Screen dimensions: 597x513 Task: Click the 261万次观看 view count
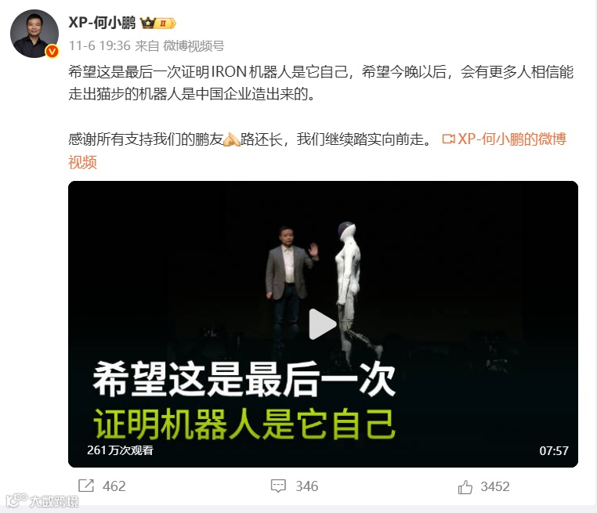tap(121, 450)
